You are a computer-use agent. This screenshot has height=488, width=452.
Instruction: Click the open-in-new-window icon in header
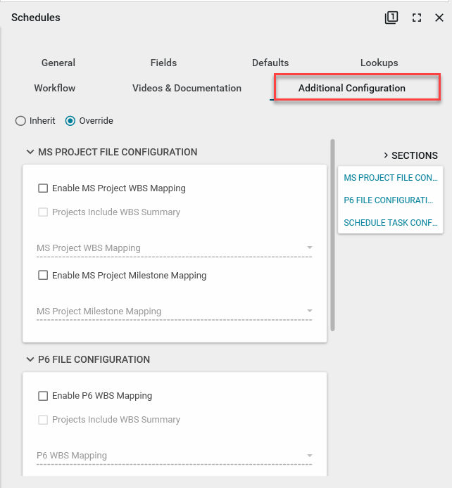391,18
